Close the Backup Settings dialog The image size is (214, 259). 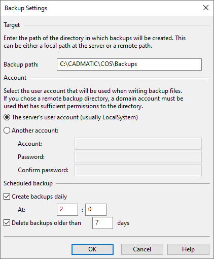pos(206,8)
